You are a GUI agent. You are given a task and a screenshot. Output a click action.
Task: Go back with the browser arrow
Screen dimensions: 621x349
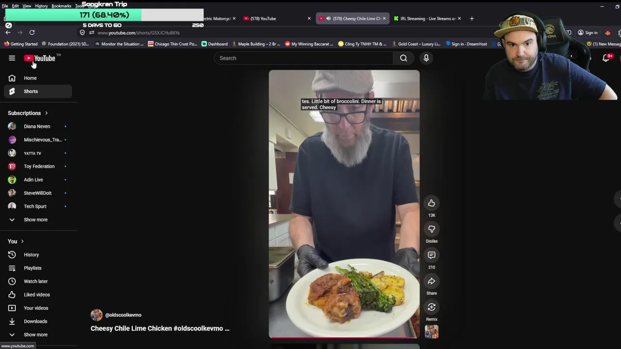coord(8,32)
